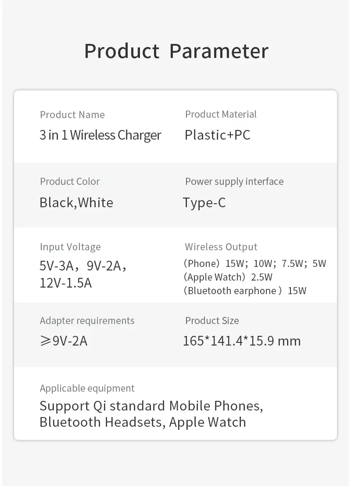Select the 165*141.4*15.9 mm dimensions

[x=242, y=341]
